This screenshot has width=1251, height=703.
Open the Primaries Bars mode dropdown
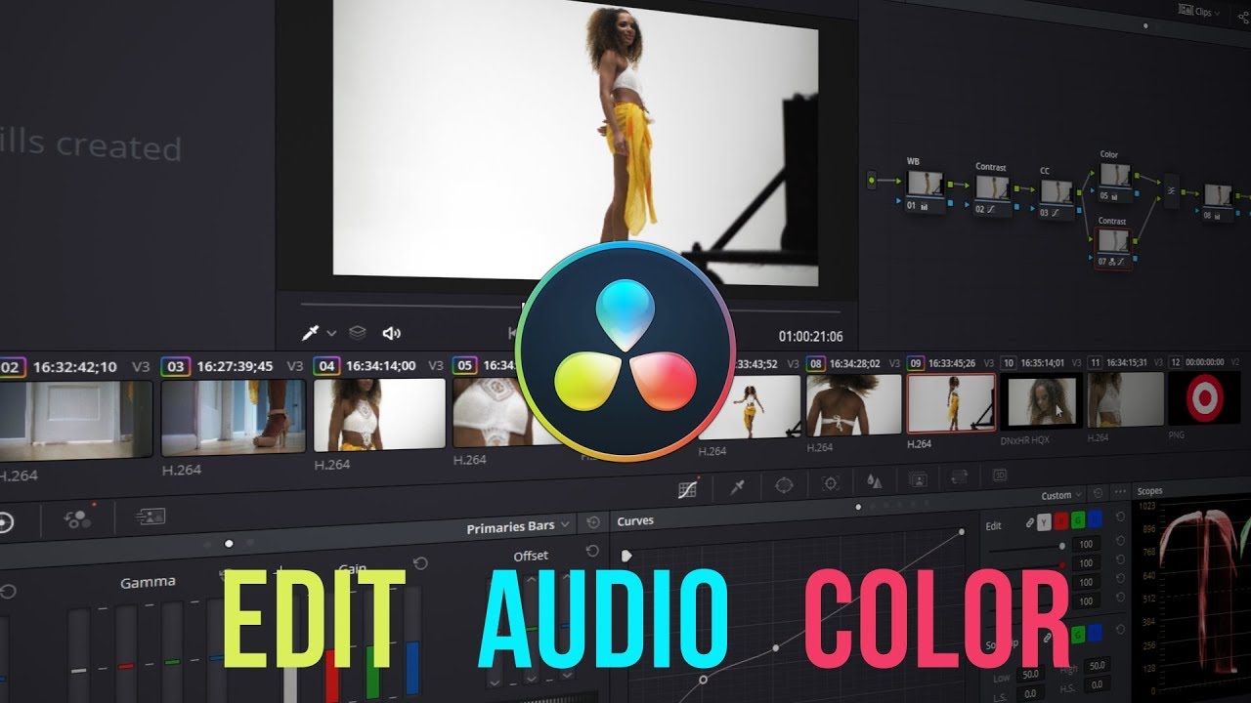(519, 526)
